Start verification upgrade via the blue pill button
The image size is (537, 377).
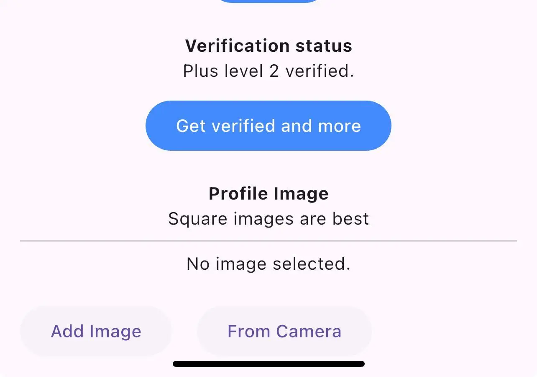(x=268, y=126)
